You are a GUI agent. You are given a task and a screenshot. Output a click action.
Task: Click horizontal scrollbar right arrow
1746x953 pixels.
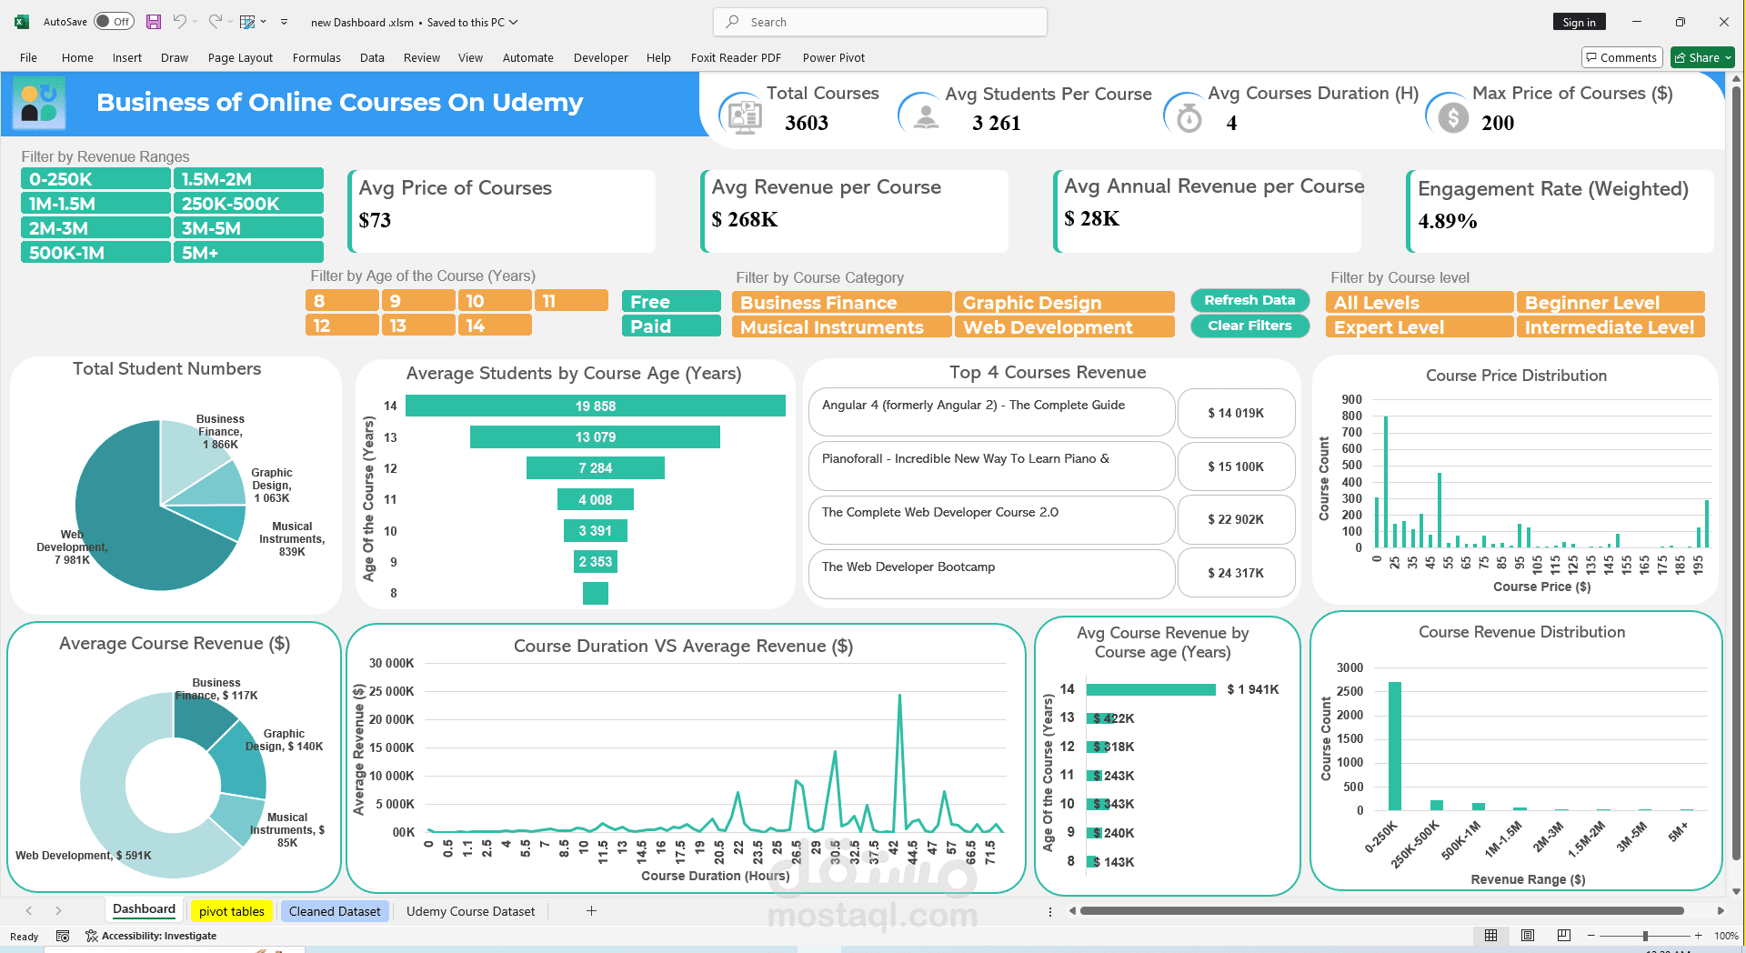[1721, 910]
